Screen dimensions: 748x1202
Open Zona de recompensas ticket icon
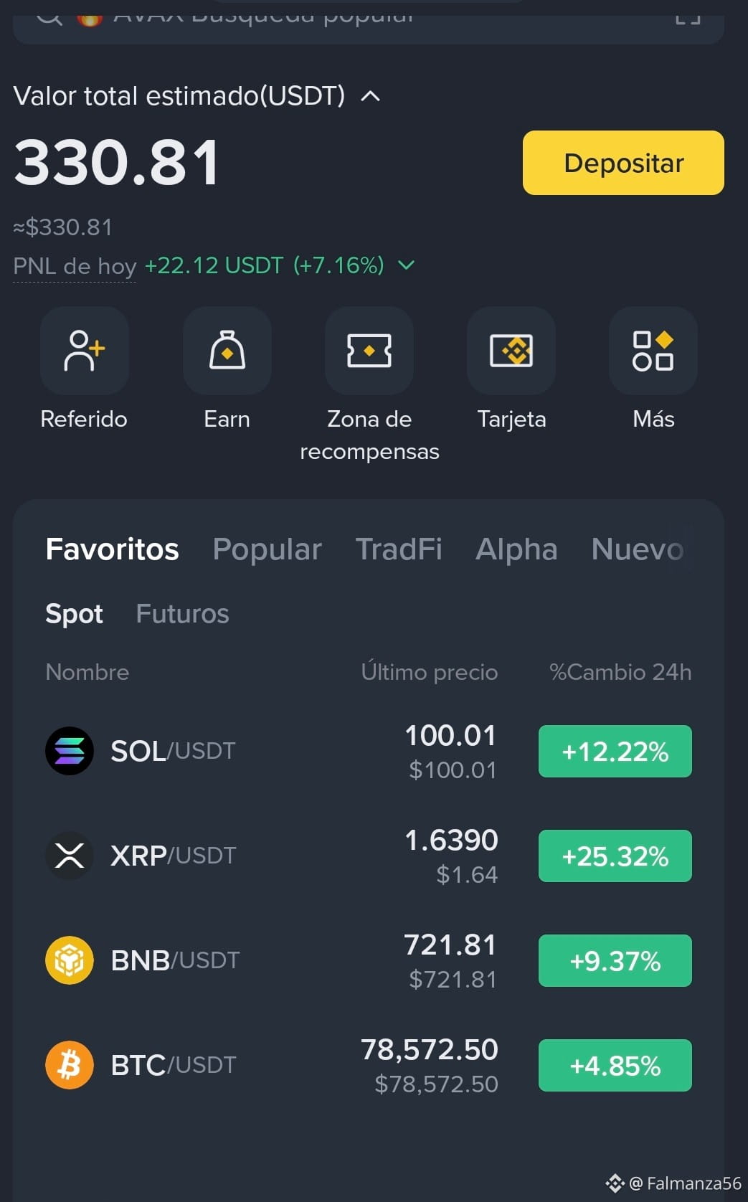point(369,351)
